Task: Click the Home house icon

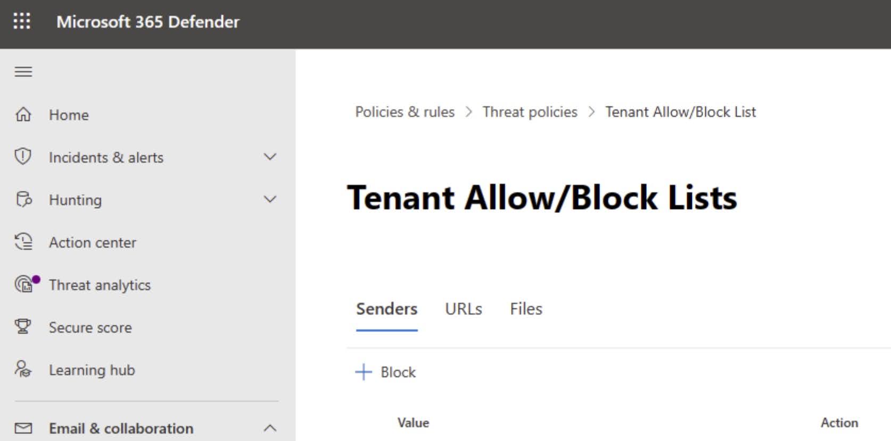Action: click(23, 114)
